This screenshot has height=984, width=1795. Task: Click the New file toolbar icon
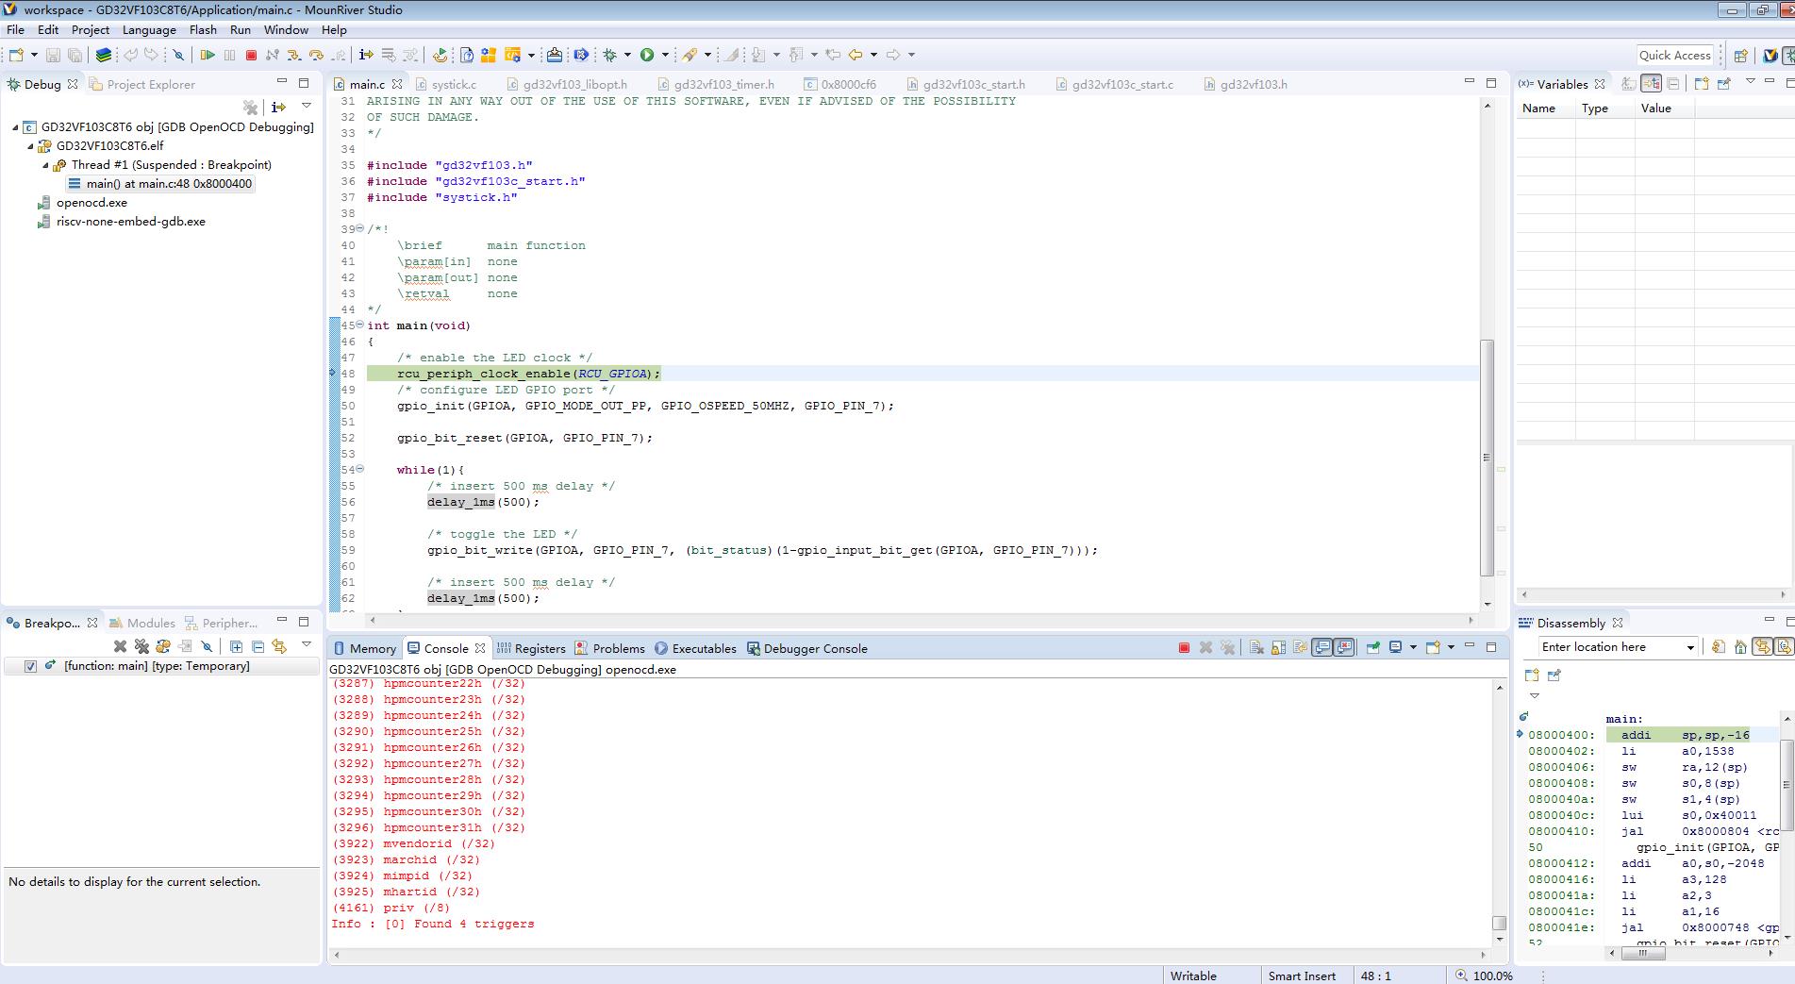pyautogui.click(x=16, y=55)
